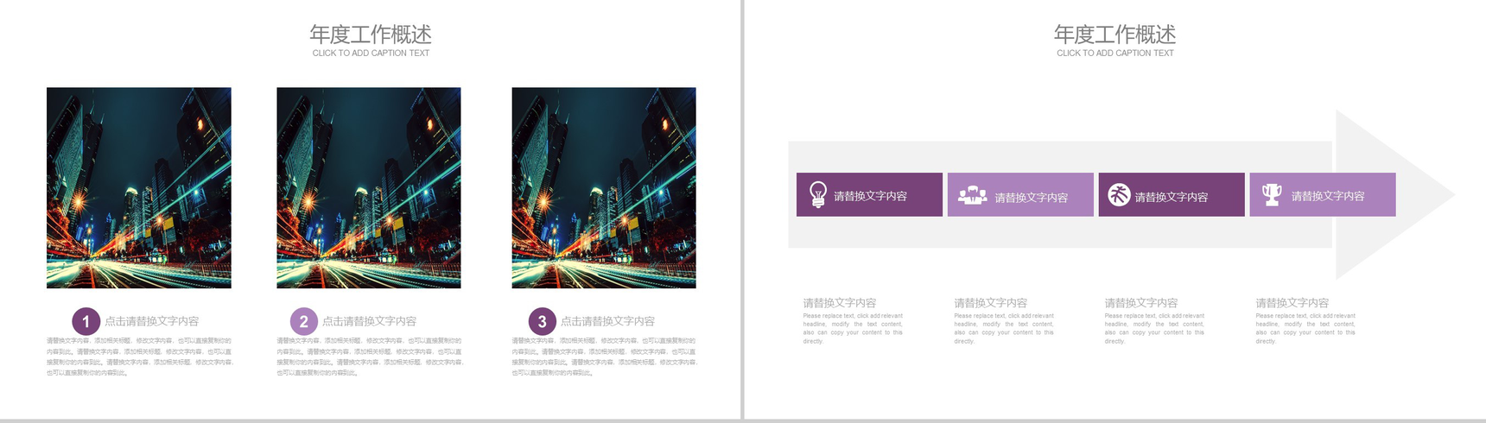The image size is (1486, 423).
Task: Click 请替换文字内容 label beside the people icon
Action: [x=1031, y=198]
